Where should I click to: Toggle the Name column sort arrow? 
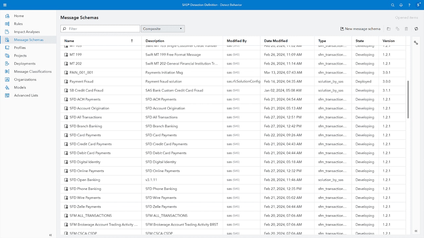[132, 41]
